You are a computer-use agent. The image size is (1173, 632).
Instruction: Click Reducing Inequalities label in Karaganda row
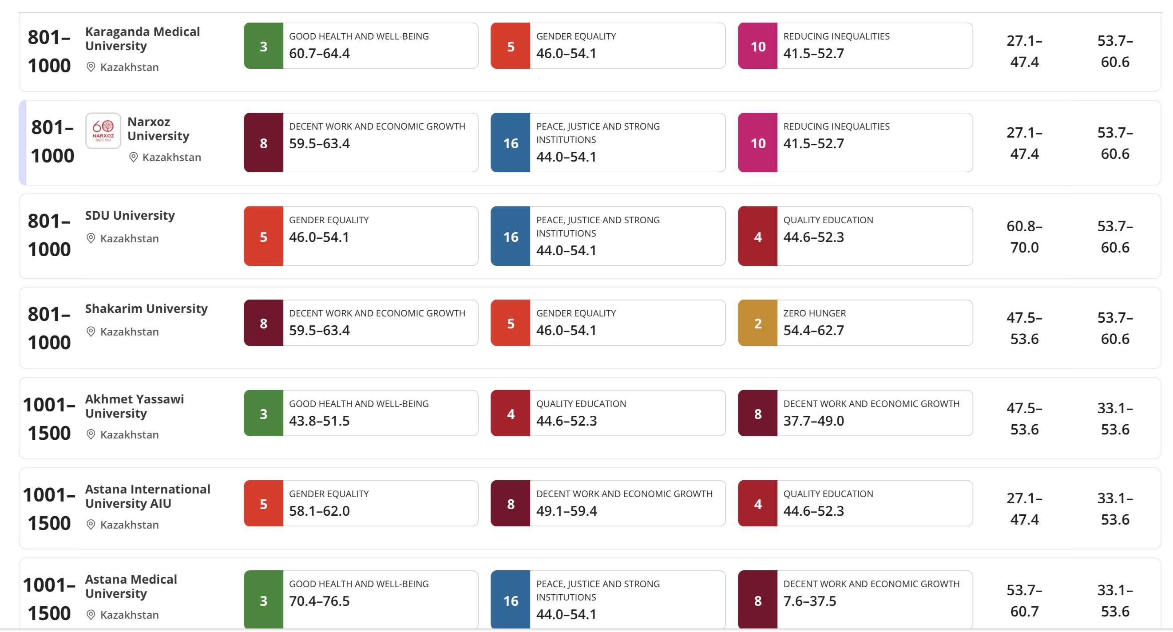click(x=836, y=36)
